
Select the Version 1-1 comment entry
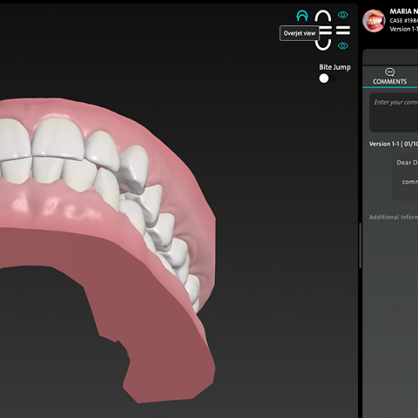pos(394,144)
